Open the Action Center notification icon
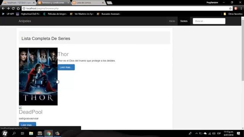 click(238, 134)
